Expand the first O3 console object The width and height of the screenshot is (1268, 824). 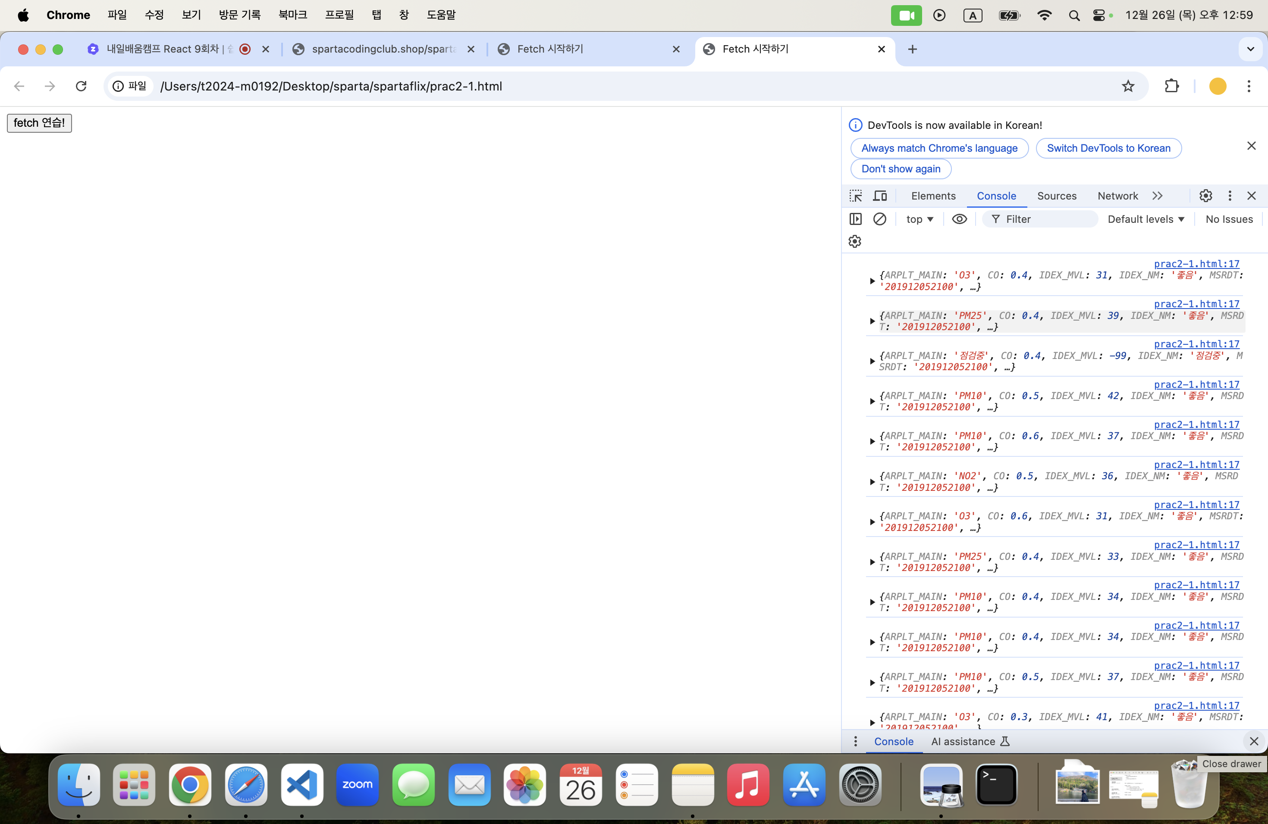(872, 281)
